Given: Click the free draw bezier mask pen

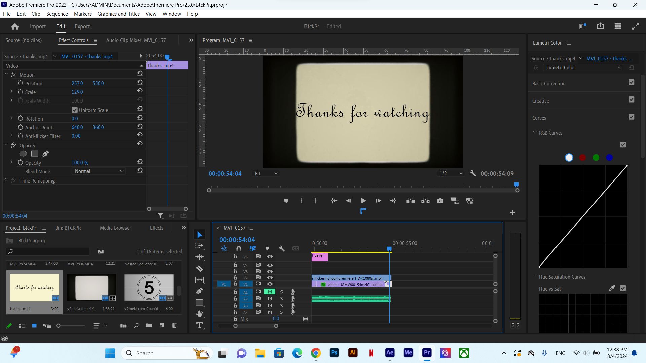Looking at the screenshot, I should [46, 154].
